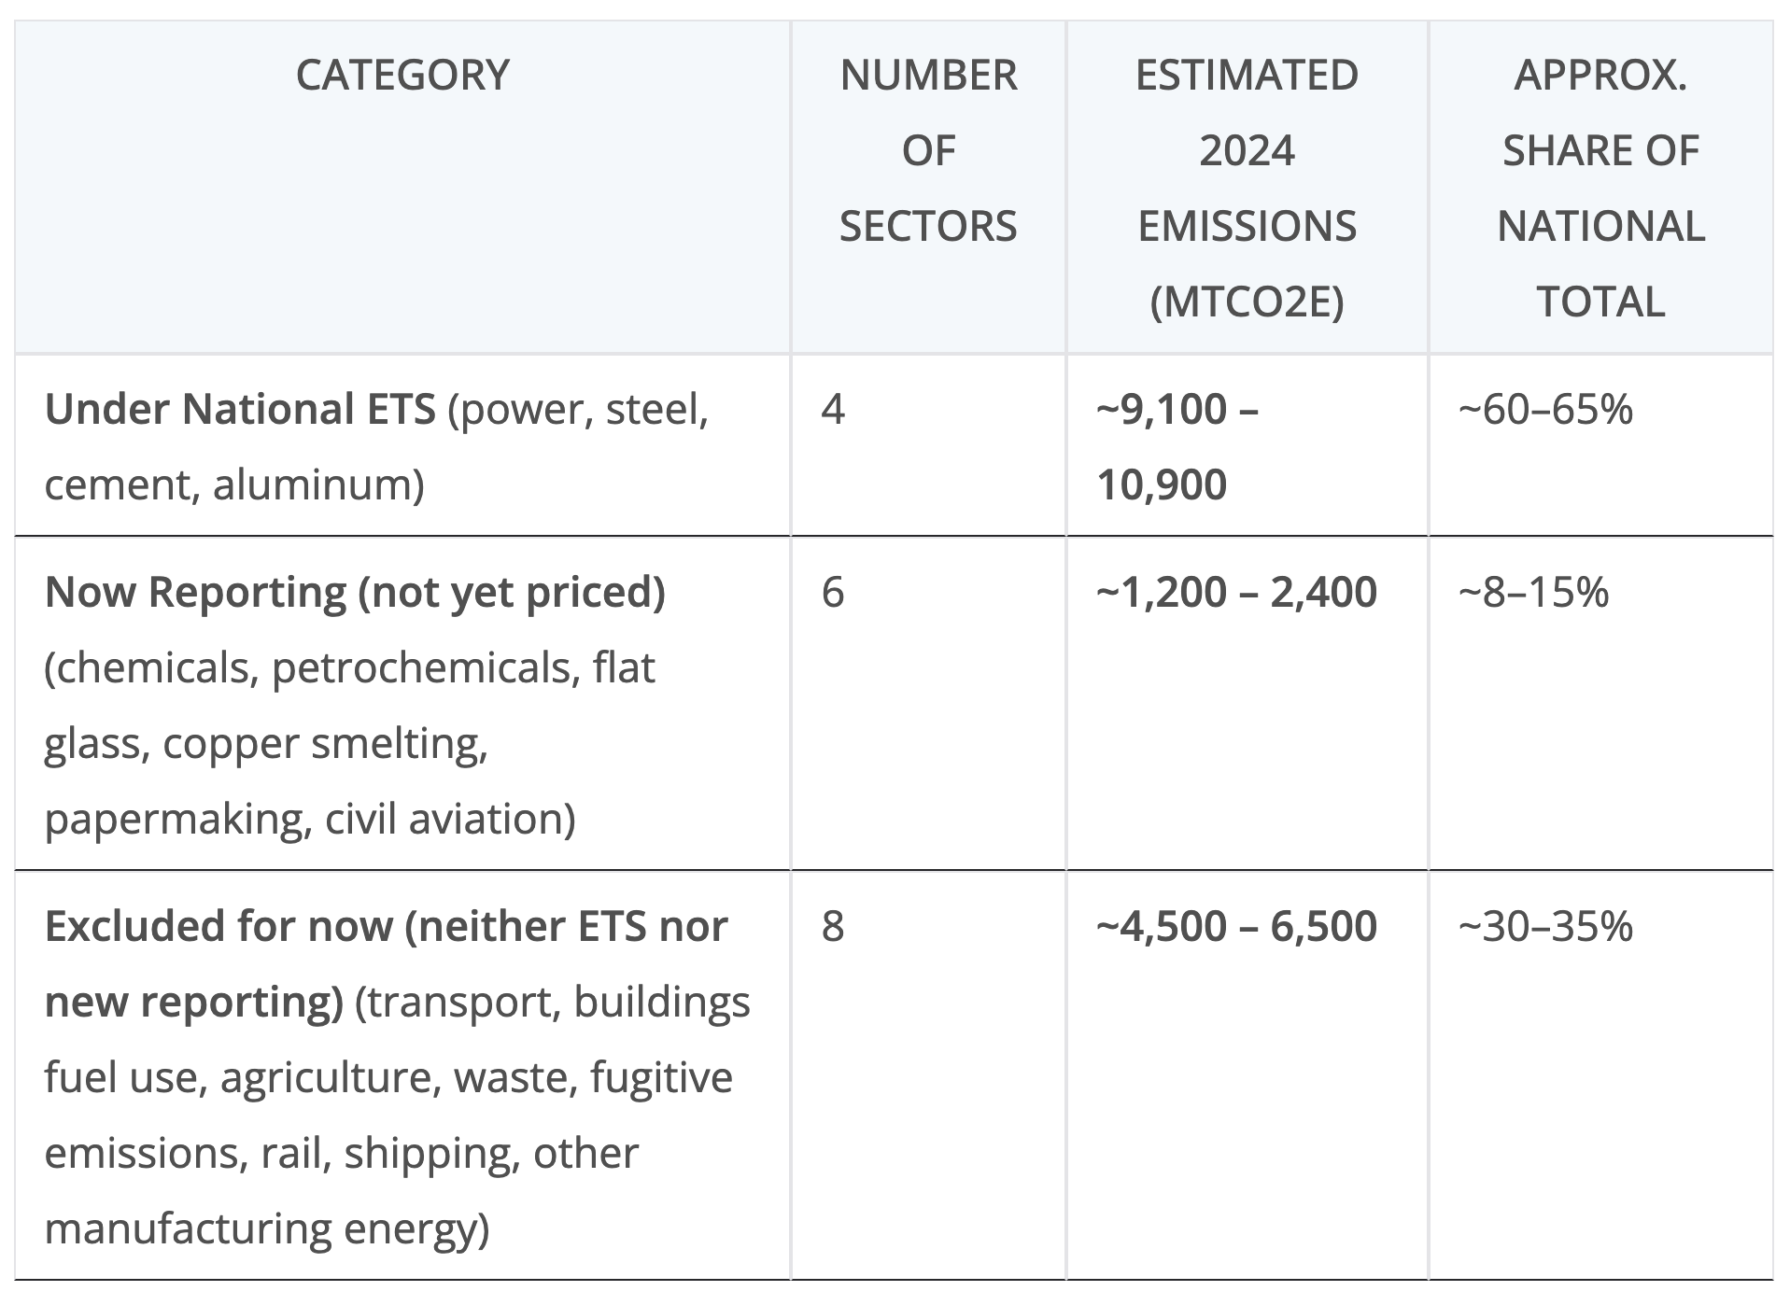Click the CATEGORY column header
The height and width of the screenshot is (1305, 1790).
(x=402, y=75)
